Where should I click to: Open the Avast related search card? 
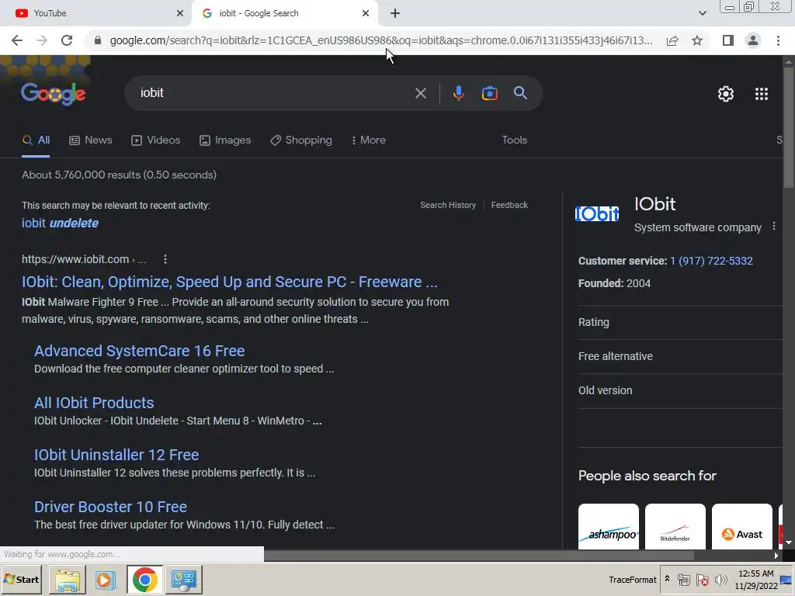click(741, 526)
